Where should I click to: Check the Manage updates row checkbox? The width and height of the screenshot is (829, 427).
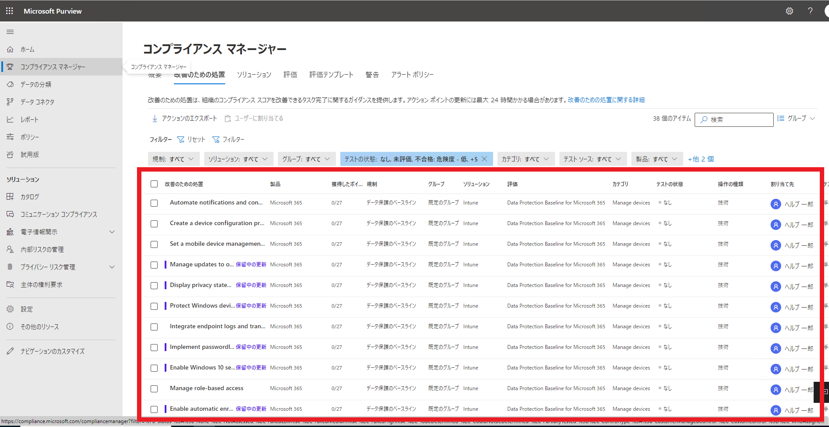154,265
